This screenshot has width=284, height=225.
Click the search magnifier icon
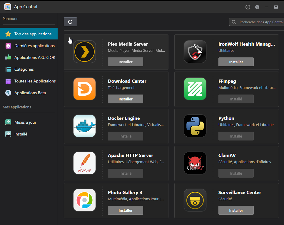click(x=234, y=22)
